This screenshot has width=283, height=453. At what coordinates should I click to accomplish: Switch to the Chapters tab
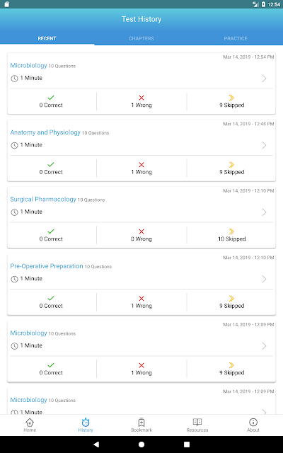click(141, 38)
